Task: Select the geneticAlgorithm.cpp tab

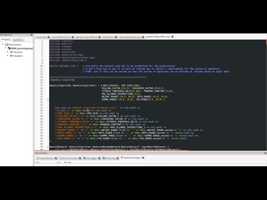Action: pyautogui.click(x=158, y=37)
